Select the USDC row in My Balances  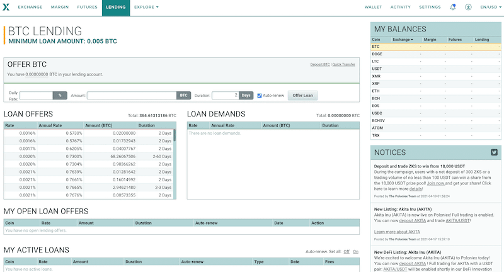[435, 113]
